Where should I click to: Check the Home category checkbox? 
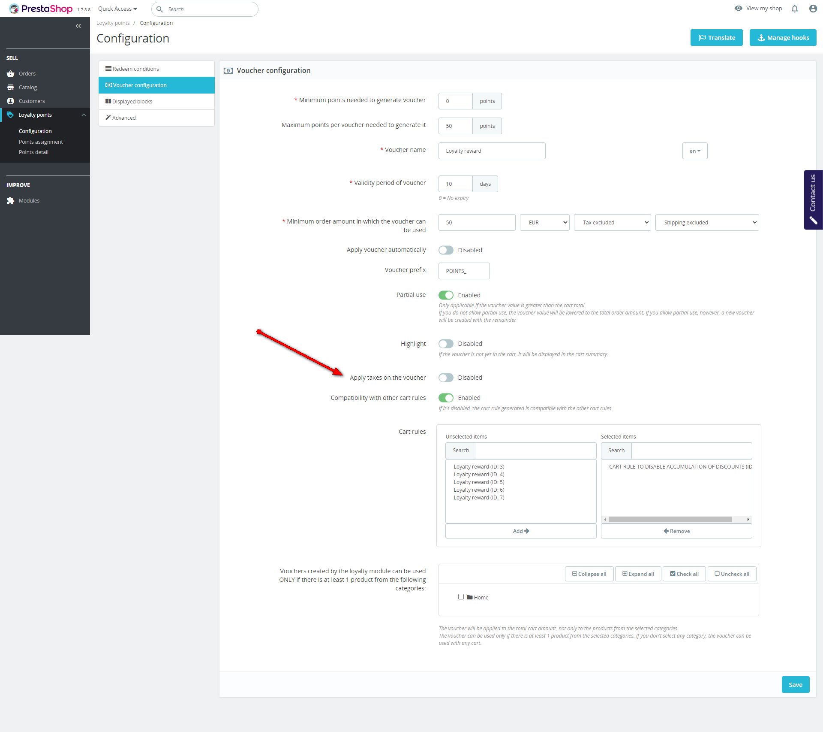(x=461, y=597)
